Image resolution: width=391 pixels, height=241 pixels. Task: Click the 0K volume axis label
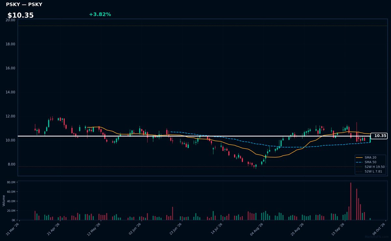[13, 220]
